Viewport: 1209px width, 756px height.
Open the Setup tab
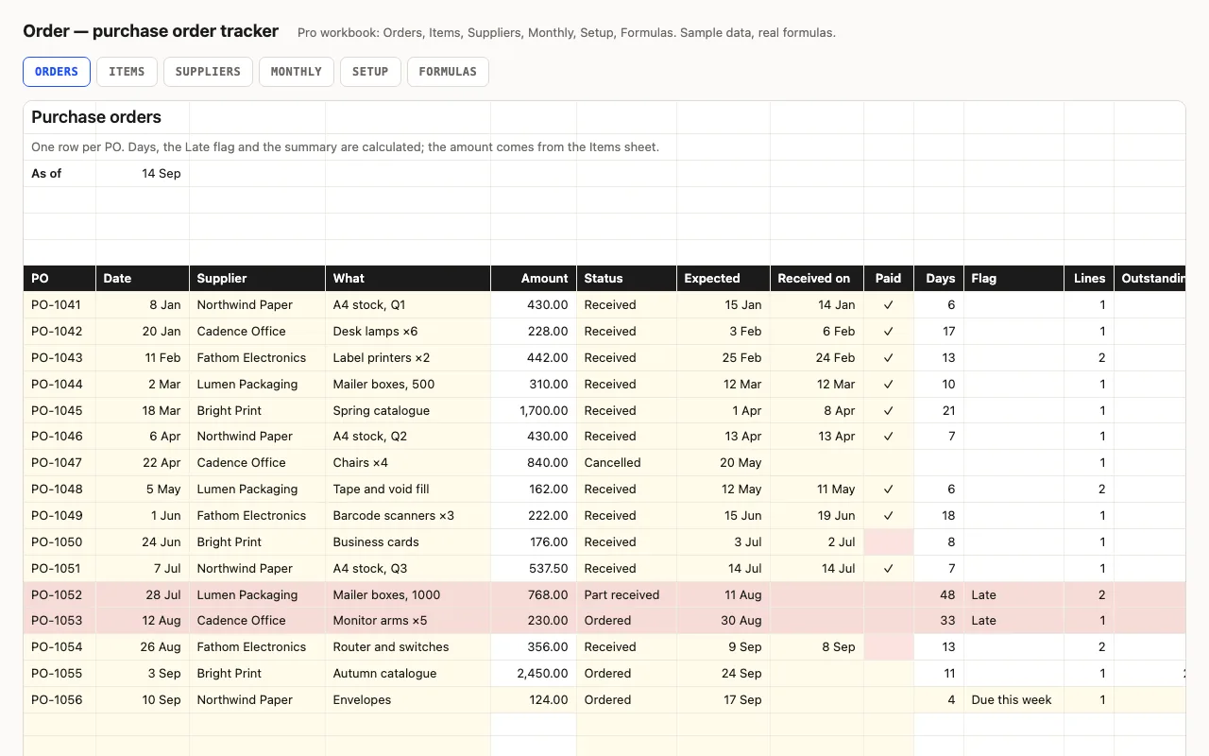pos(370,72)
